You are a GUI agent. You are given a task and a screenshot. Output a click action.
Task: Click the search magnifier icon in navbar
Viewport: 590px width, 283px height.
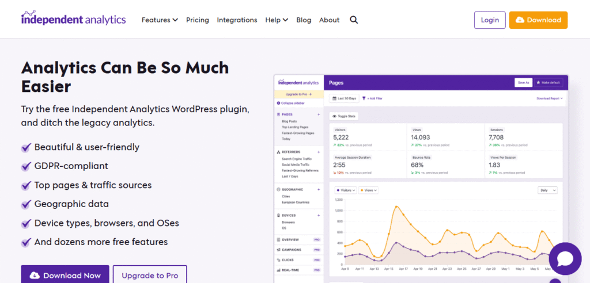(354, 20)
